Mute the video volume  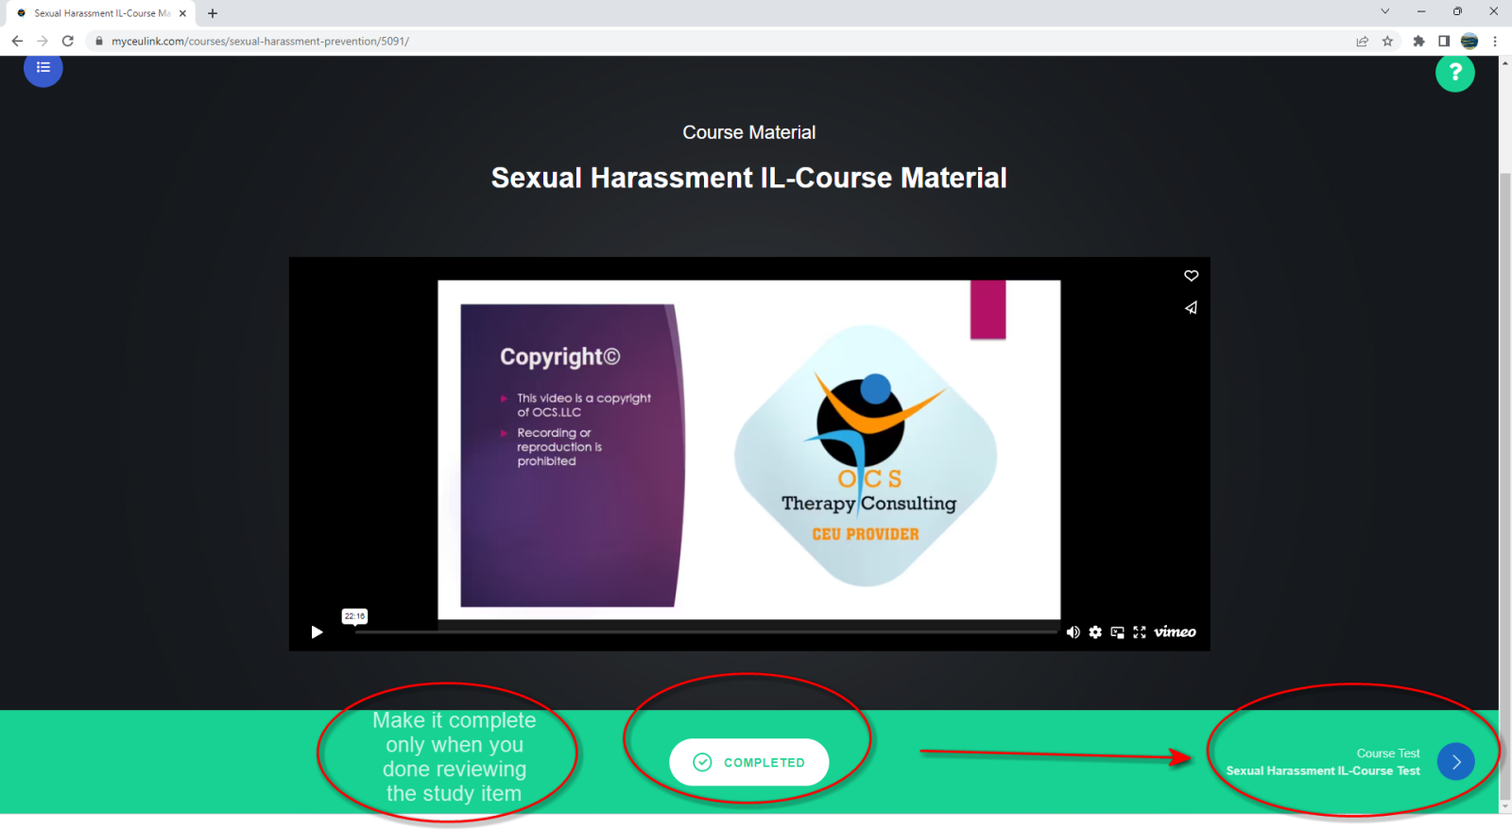[x=1073, y=632]
